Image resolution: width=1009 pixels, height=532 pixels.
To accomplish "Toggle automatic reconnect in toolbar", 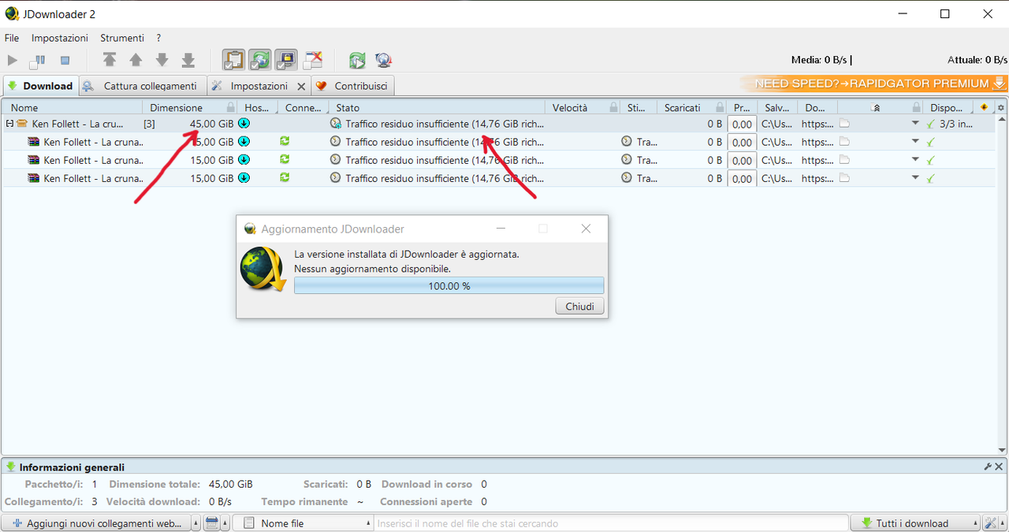I will tap(259, 60).
